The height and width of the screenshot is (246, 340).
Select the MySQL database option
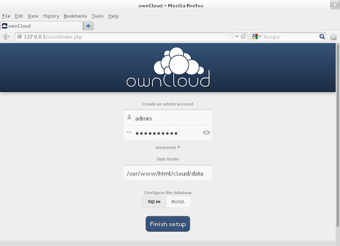tap(178, 202)
